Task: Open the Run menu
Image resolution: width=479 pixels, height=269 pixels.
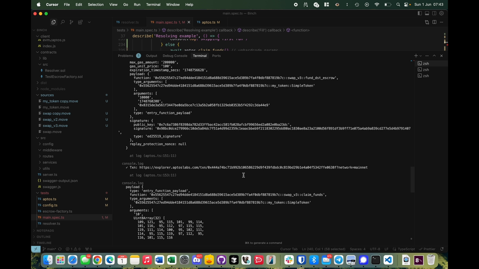Action: pos(137,4)
